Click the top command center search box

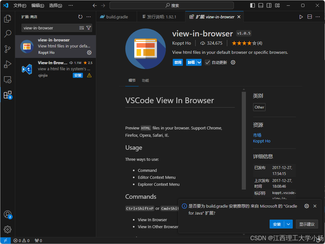172,6
